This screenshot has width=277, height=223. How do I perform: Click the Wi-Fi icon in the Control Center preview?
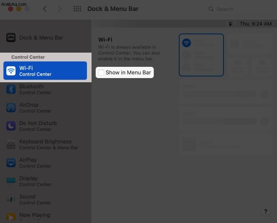pyautogui.click(x=186, y=43)
